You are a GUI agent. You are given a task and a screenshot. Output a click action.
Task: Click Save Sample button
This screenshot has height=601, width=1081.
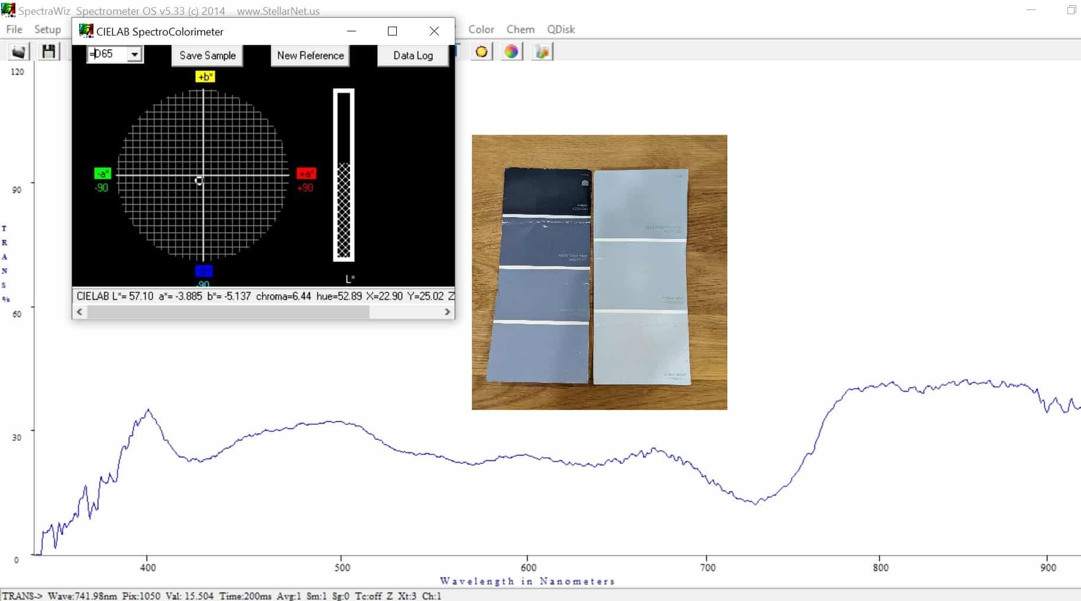[208, 56]
